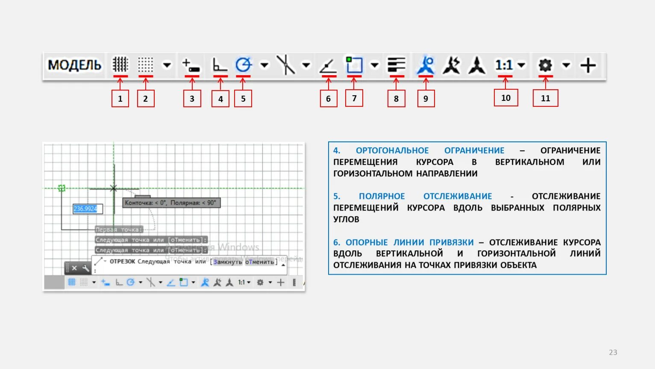The height and width of the screenshot is (369, 655).
Task: Toggle polar tracking icon in large status bar
Action: [244, 65]
